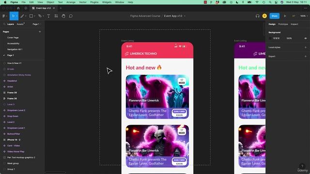Click Figma Advanced Course project link
This screenshot has width=310, height=174.
(145, 16)
